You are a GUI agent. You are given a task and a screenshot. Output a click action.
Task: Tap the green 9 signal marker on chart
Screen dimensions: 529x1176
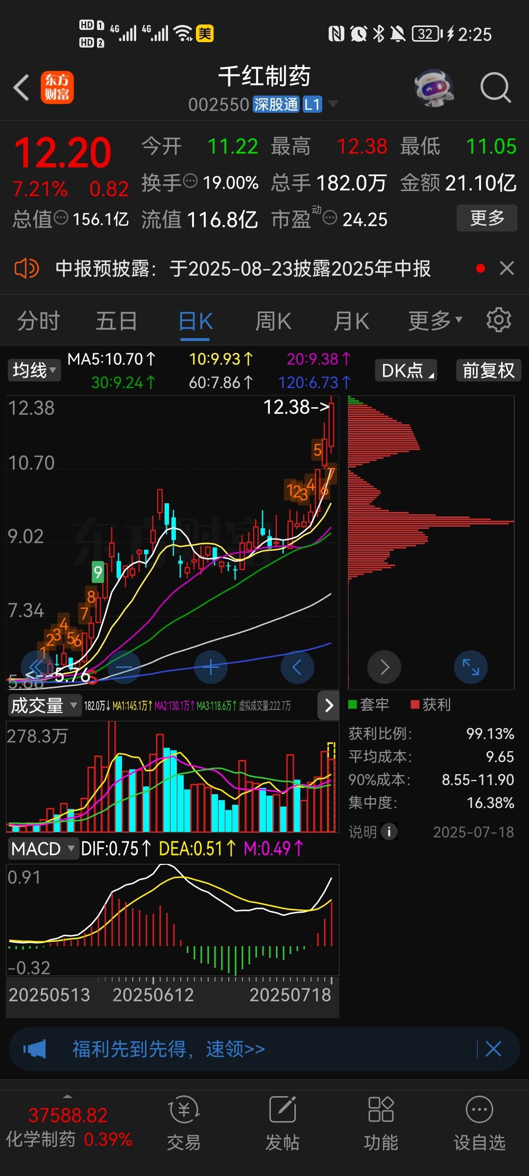pos(98,572)
